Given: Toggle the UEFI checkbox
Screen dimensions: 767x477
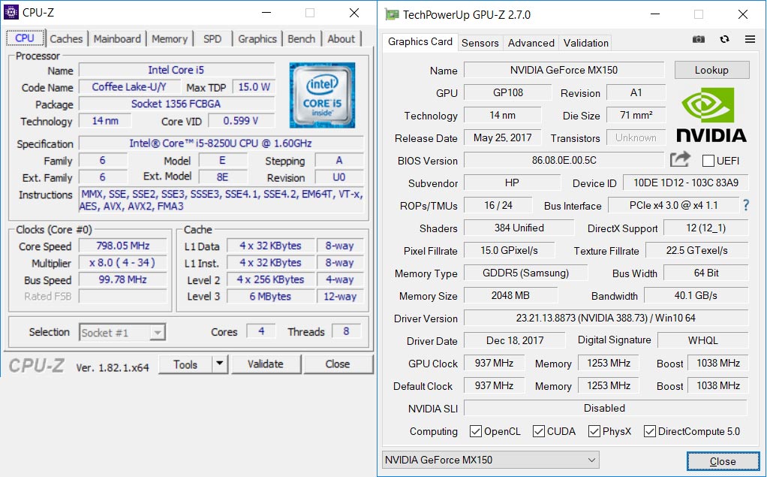Looking at the screenshot, I should point(708,161).
